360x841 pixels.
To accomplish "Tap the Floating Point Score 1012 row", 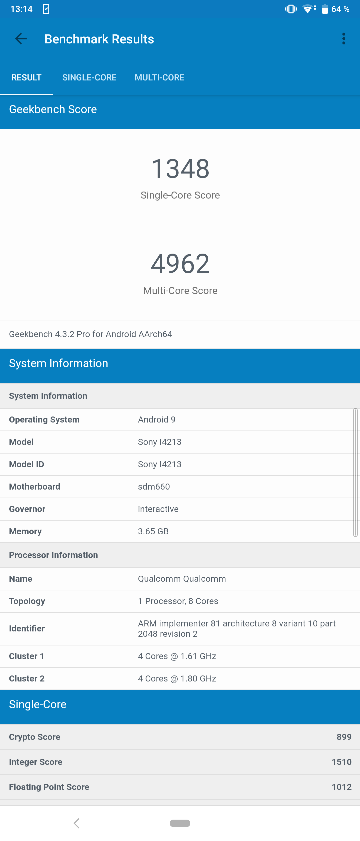I will click(x=180, y=787).
